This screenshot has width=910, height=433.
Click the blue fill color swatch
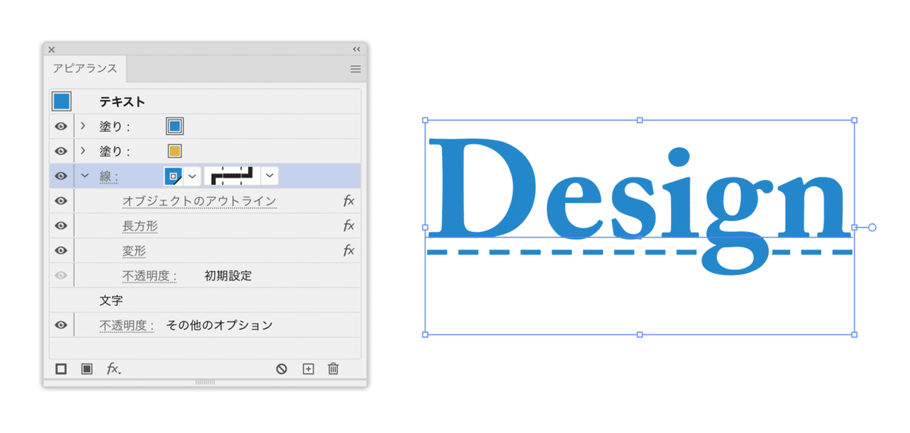pos(174,127)
